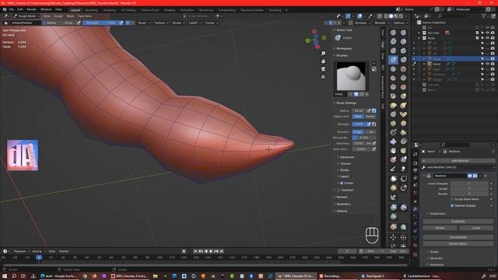This screenshot has height=280, width=498.
Task: Expand the Generate section of Multires
Action: 436,258
